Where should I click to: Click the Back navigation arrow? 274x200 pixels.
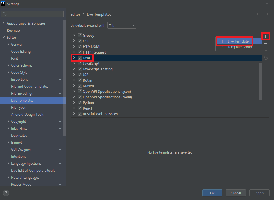pos(259,14)
